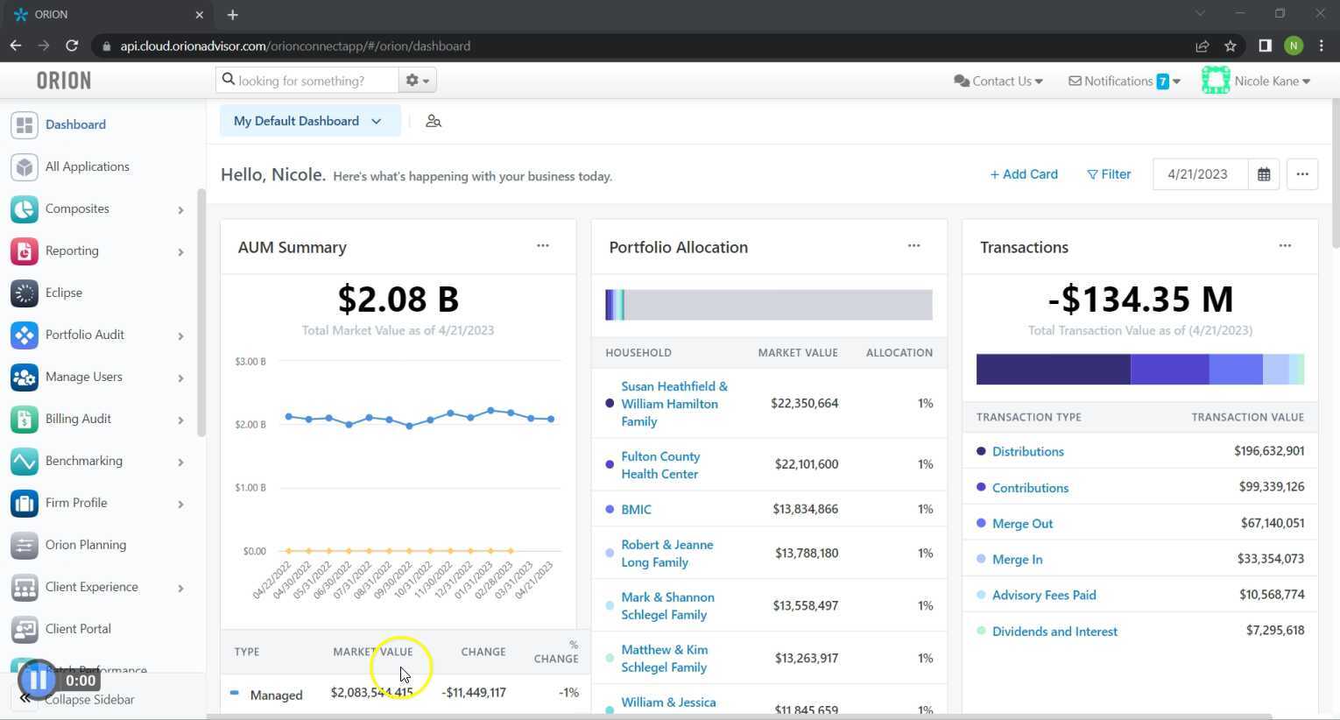
Task: Open the Eclipse application from the sidebar
Action: 63,293
